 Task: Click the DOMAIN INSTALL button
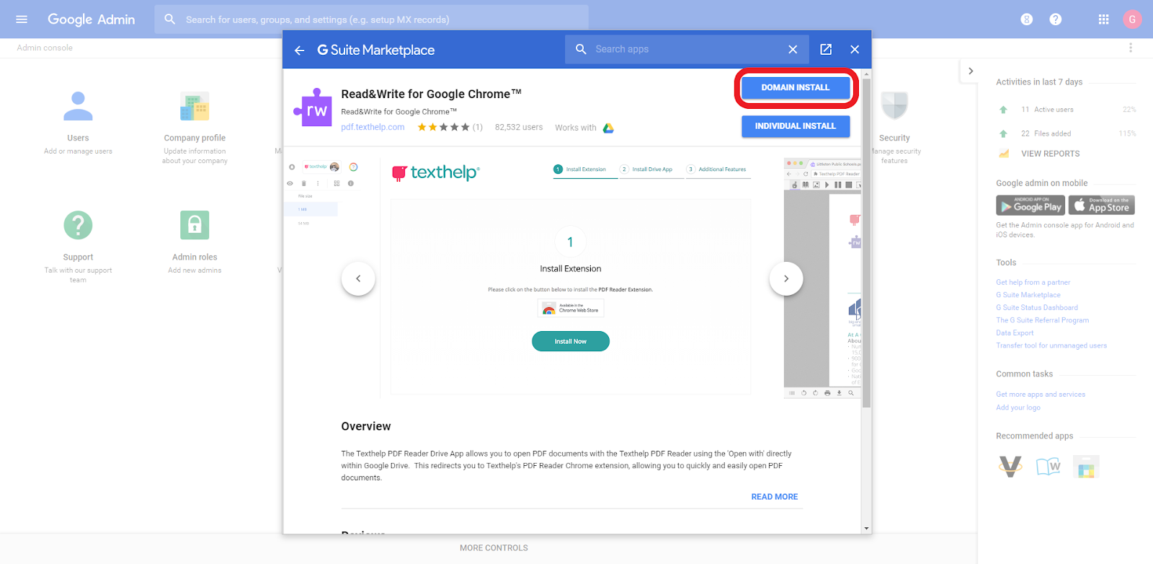(796, 87)
